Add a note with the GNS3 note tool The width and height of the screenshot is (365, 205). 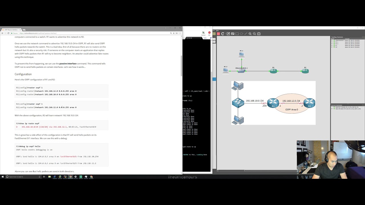click(228, 34)
